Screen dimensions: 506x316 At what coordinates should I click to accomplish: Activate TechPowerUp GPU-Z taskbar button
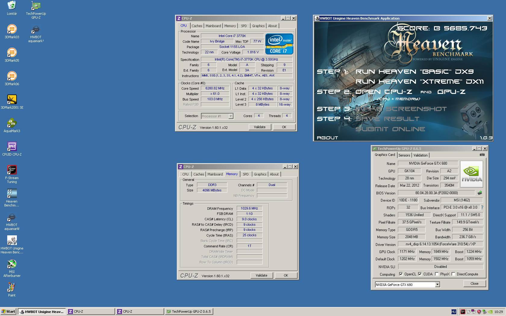(x=189, y=311)
